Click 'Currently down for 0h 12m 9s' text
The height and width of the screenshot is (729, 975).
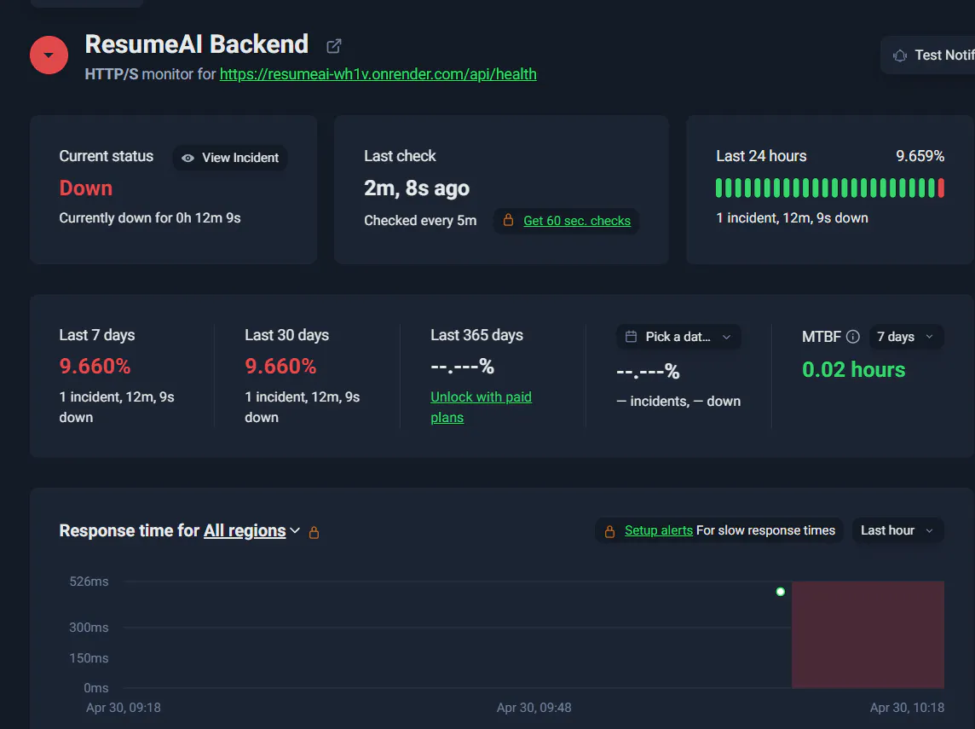pyautogui.click(x=150, y=217)
